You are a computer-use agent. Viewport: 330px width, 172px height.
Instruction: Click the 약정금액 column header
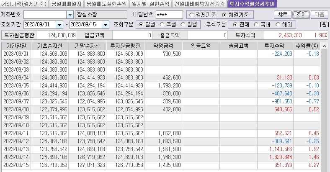(x=163, y=46)
